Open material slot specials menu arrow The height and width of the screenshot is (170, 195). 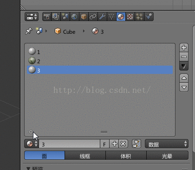click(184, 66)
